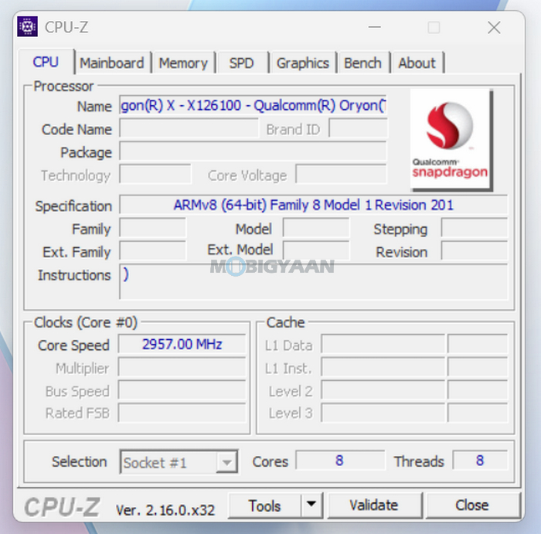Click the Ext. Family field

[152, 250]
